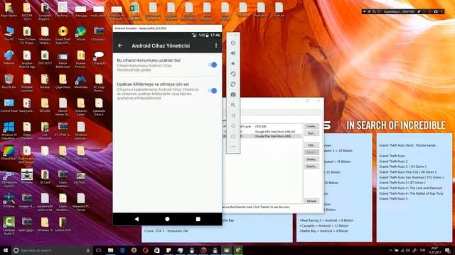This screenshot has width=455, height=255.
Task: Select the SDCARD desktop folder
Action: pyautogui.click(x=45, y=106)
